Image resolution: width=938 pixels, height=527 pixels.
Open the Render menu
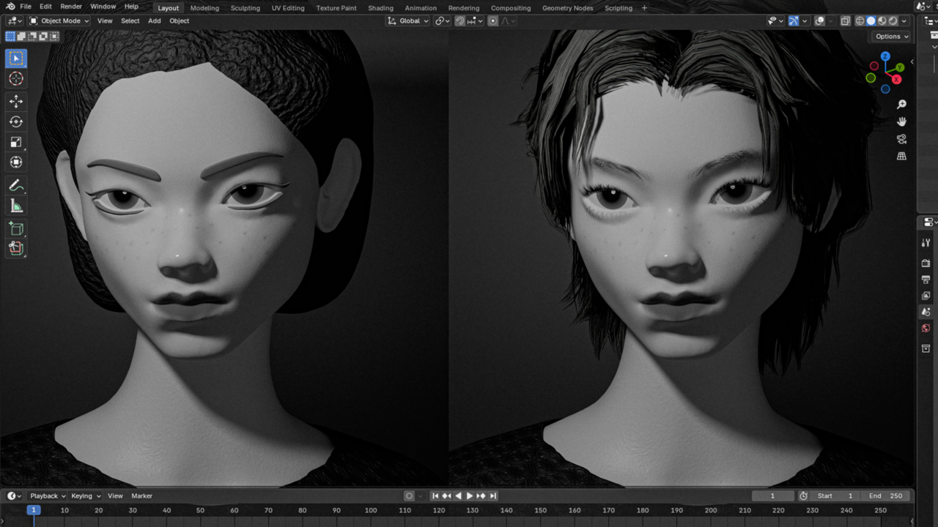pyautogui.click(x=71, y=7)
